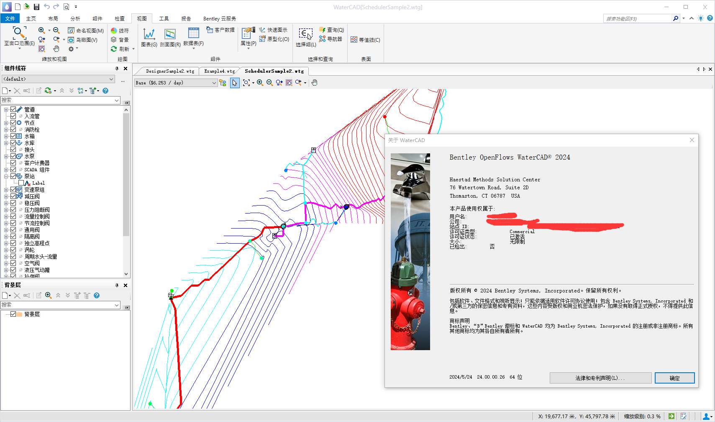Close the 关于 WaterCAD dialog
The height and width of the screenshot is (422, 715).
pos(692,140)
